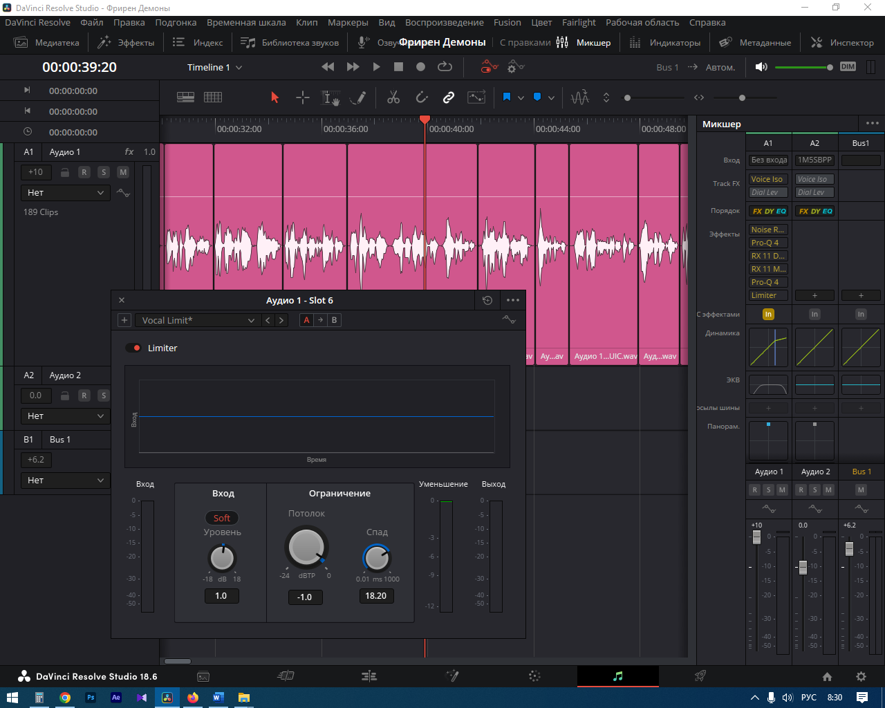Open the Fairlight page music note icon
885x708 pixels.
click(617, 676)
